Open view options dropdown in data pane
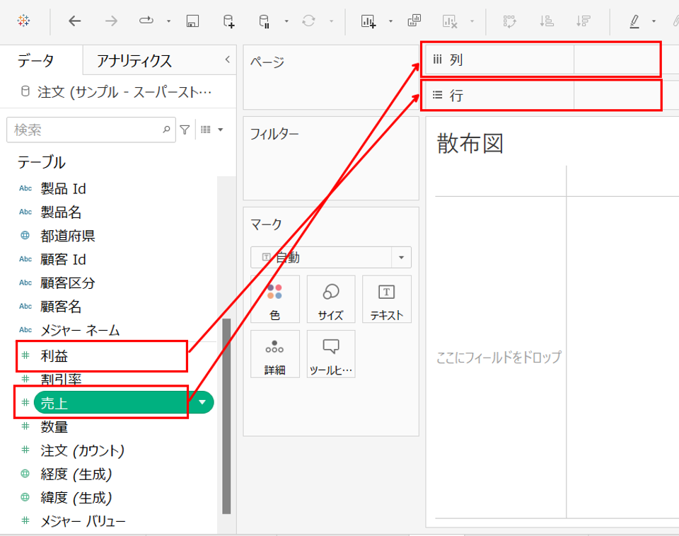 (x=221, y=130)
